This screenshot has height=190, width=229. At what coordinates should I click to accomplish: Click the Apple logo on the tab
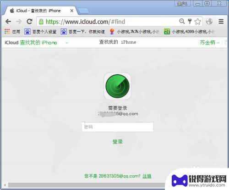[x=12, y=11]
